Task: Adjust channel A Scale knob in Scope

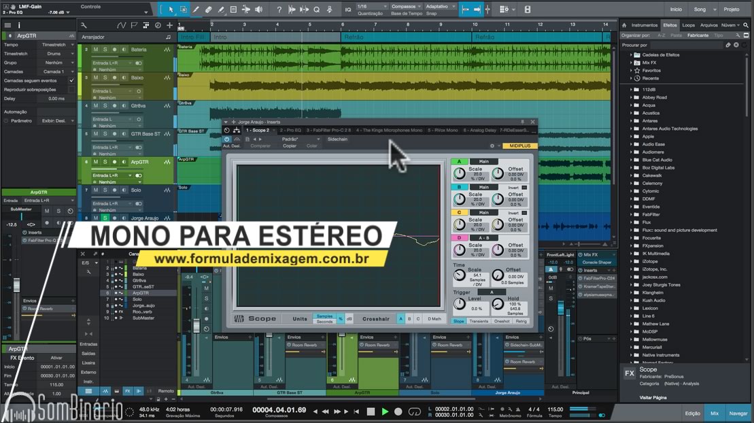Action: click(x=459, y=173)
